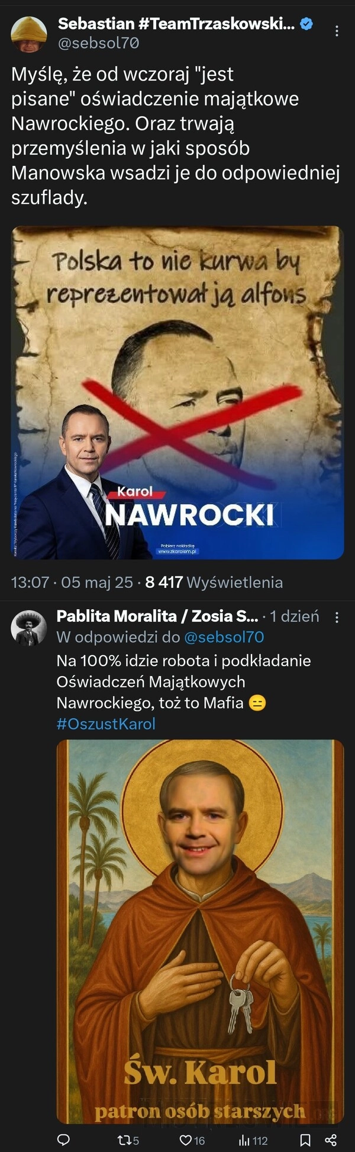Open the Karol Nawrocki poster image

click(177, 392)
